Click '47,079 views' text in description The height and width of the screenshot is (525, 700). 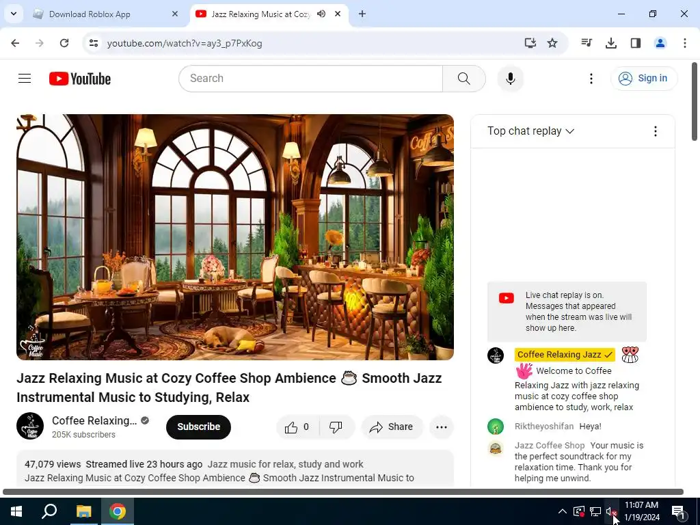pyautogui.click(x=53, y=464)
